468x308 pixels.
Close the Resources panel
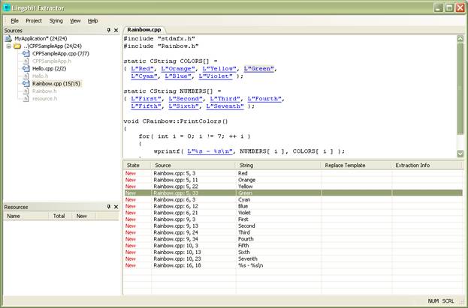[x=116, y=207]
